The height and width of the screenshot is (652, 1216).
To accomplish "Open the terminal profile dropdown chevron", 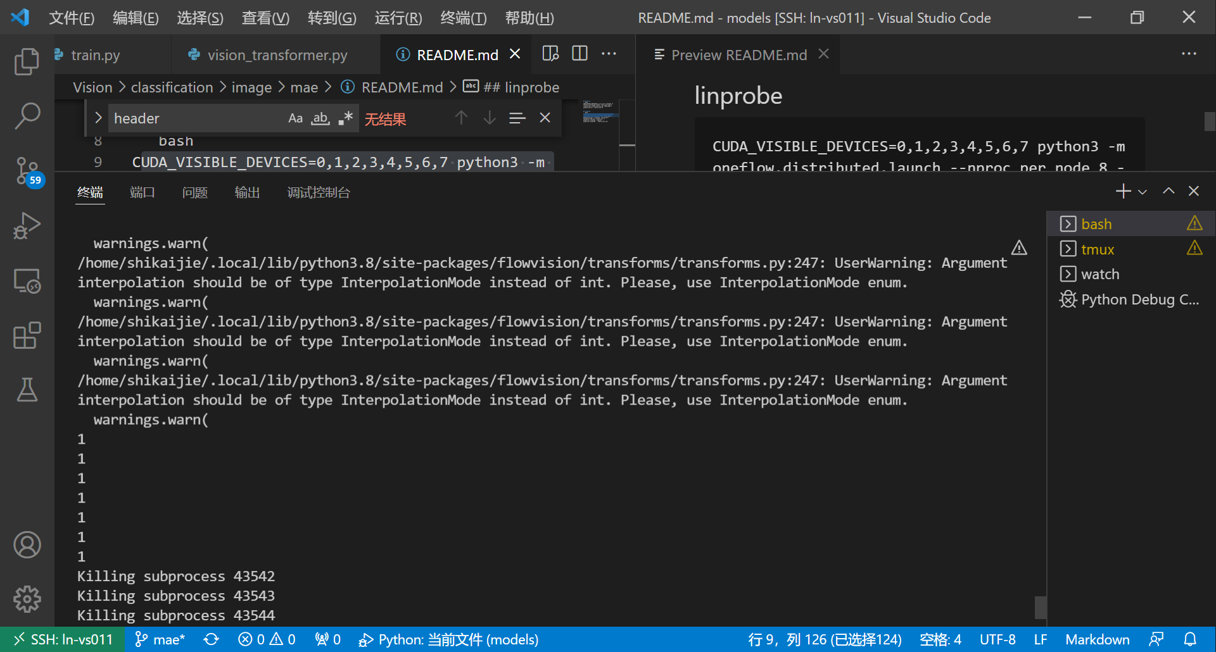I will pyautogui.click(x=1141, y=191).
